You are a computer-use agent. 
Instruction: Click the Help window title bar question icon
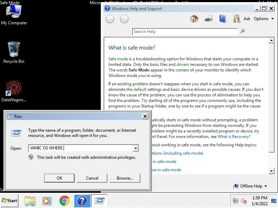pos(107,8)
